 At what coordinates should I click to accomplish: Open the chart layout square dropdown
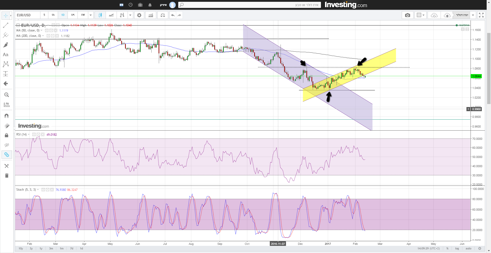coord(420,15)
